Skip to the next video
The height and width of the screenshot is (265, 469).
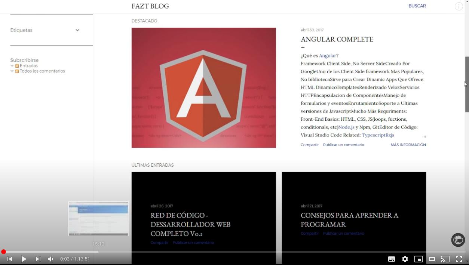[38, 259]
